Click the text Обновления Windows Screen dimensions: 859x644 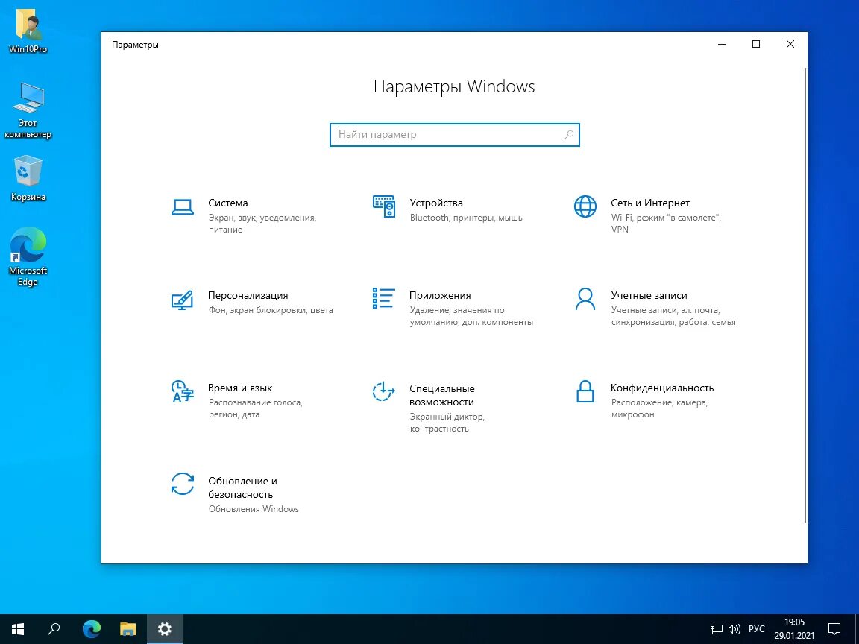click(x=254, y=509)
